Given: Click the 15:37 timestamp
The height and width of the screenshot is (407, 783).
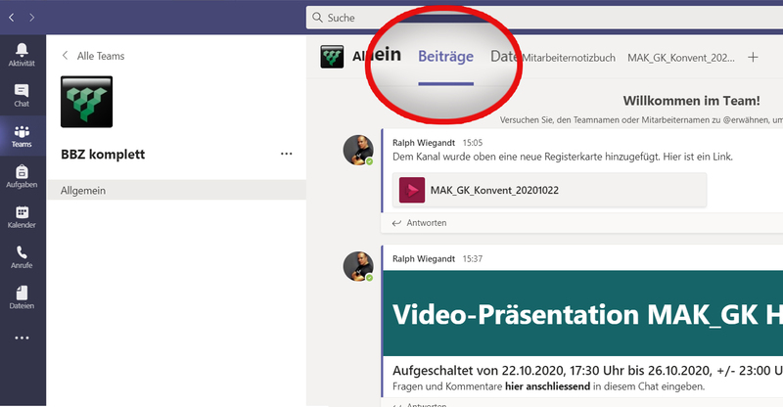Looking at the screenshot, I should (x=473, y=258).
